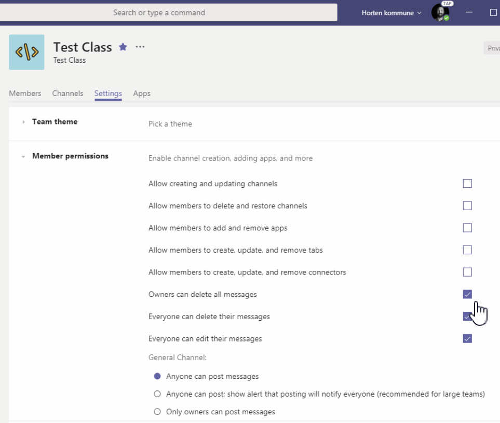Enable members to create, update, remove tabs
The image size is (500, 423).
(467, 250)
